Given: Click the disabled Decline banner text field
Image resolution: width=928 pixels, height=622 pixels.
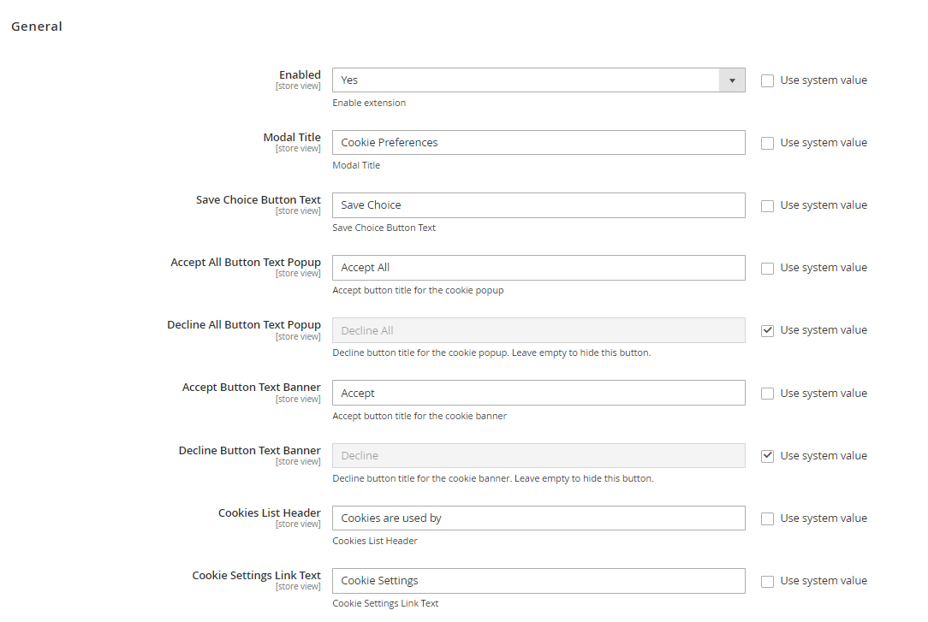Looking at the screenshot, I should (538, 456).
